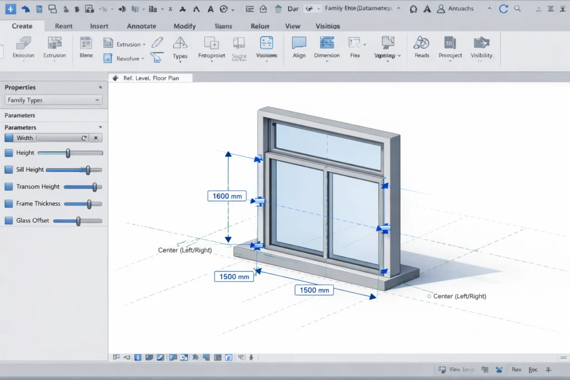Select the Align tool in ribbon

pyautogui.click(x=299, y=44)
